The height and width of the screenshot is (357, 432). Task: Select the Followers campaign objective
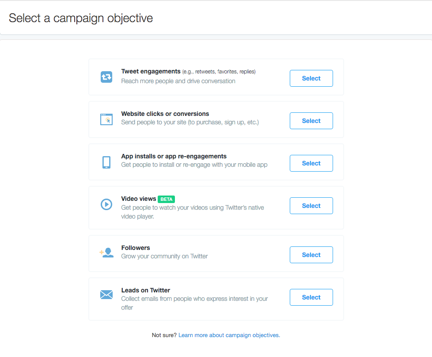311,255
